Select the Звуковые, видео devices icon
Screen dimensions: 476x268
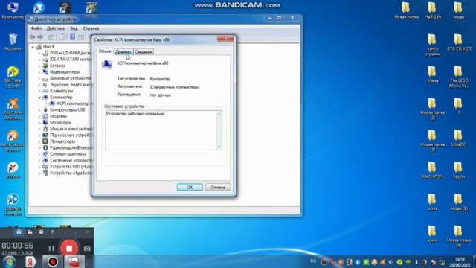coord(45,84)
